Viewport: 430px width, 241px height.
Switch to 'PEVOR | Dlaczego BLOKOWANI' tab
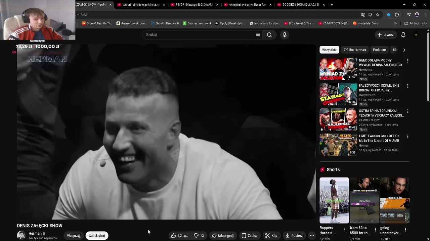tap(194, 5)
